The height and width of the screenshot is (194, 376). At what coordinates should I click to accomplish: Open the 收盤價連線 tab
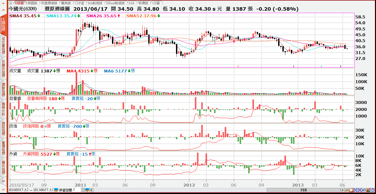click(x=49, y=3)
